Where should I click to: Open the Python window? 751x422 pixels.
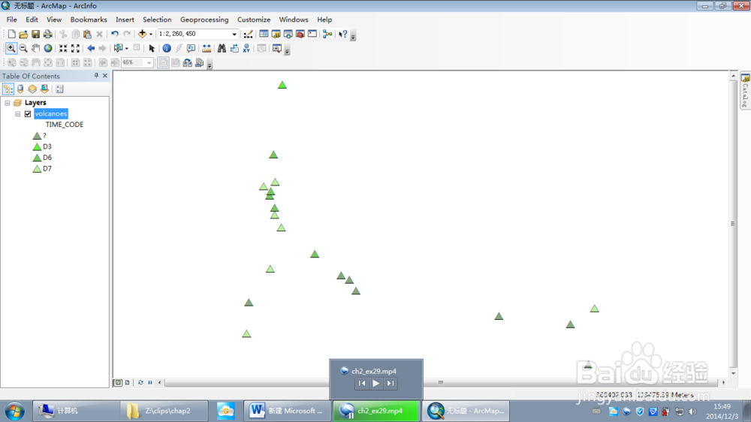312,34
